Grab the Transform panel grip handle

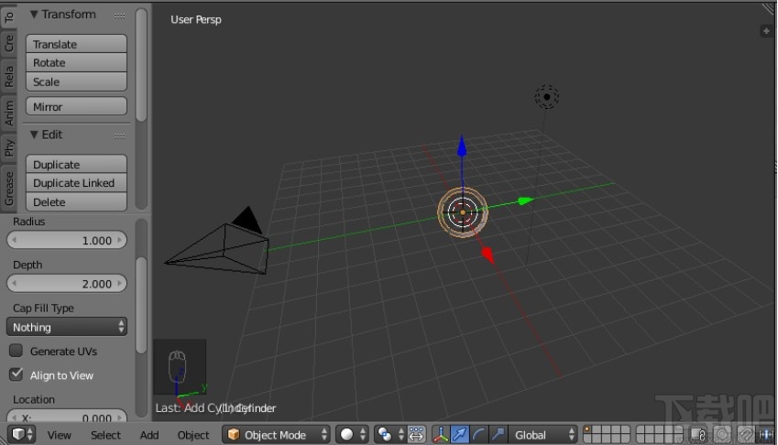coord(119,16)
